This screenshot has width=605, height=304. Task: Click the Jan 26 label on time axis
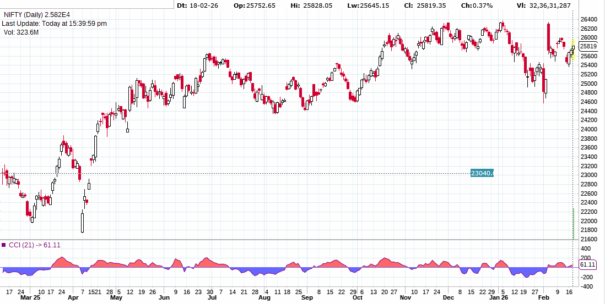point(499,297)
